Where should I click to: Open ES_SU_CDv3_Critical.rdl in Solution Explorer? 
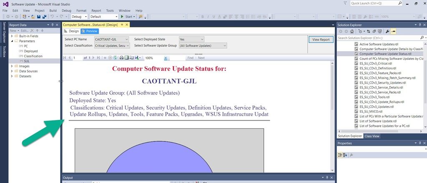[376, 63]
